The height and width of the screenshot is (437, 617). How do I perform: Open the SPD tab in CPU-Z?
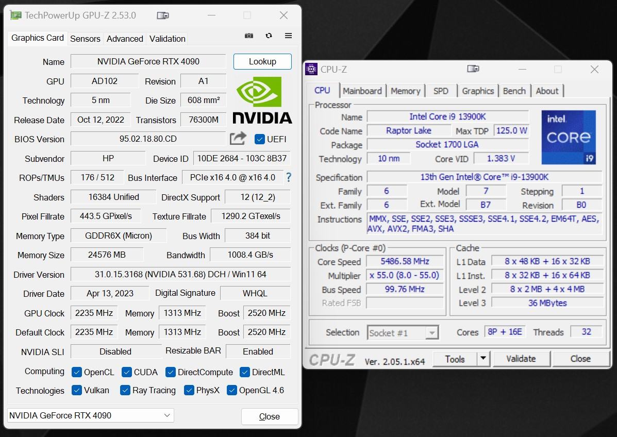pyautogui.click(x=441, y=91)
